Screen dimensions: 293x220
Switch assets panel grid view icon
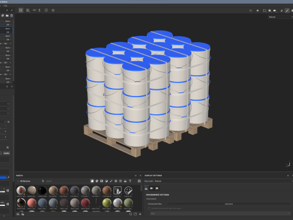139,181
